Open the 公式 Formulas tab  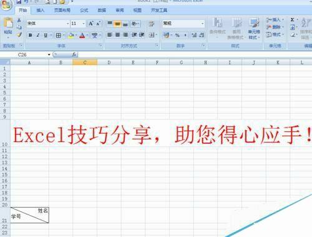pos(84,10)
